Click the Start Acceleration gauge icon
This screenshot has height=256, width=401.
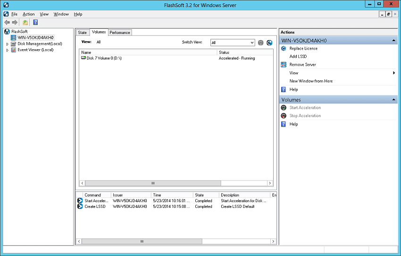(x=284, y=108)
